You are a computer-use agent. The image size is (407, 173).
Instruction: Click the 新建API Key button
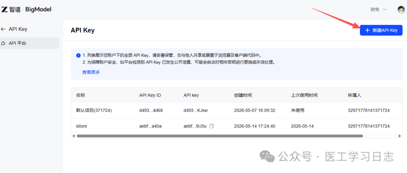(381, 30)
